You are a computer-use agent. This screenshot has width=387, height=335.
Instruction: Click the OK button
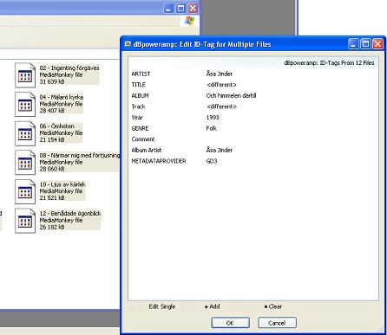230,323
